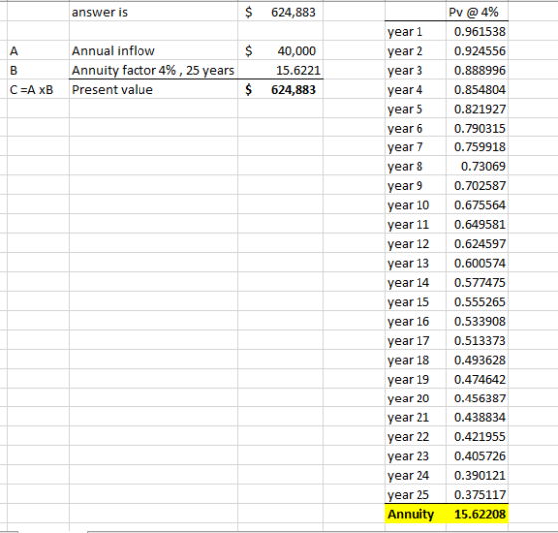The image size is (558, 533).
Task: Click the 'year 18' label cell
Action: [x=416, y=360]
